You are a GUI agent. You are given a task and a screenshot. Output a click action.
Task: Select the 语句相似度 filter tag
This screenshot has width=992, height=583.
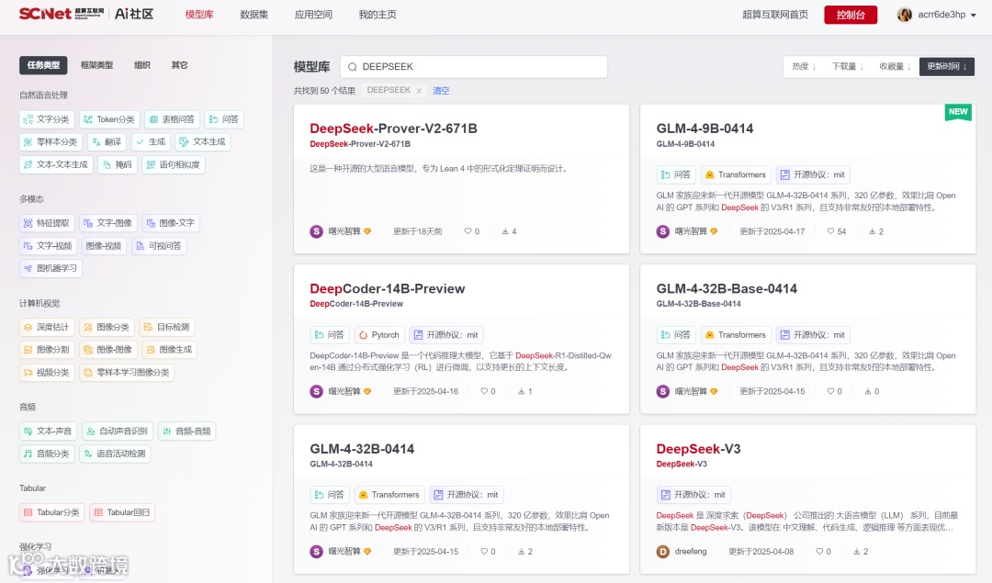[x=174, y=165]
